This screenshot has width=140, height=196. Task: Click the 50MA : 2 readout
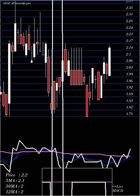(x=14, y=186)
